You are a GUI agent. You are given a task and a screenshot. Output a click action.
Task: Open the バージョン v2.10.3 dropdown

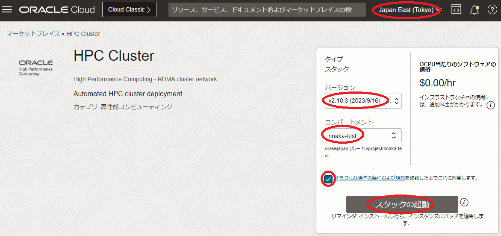pyautogui.click(x=363, y=101)
